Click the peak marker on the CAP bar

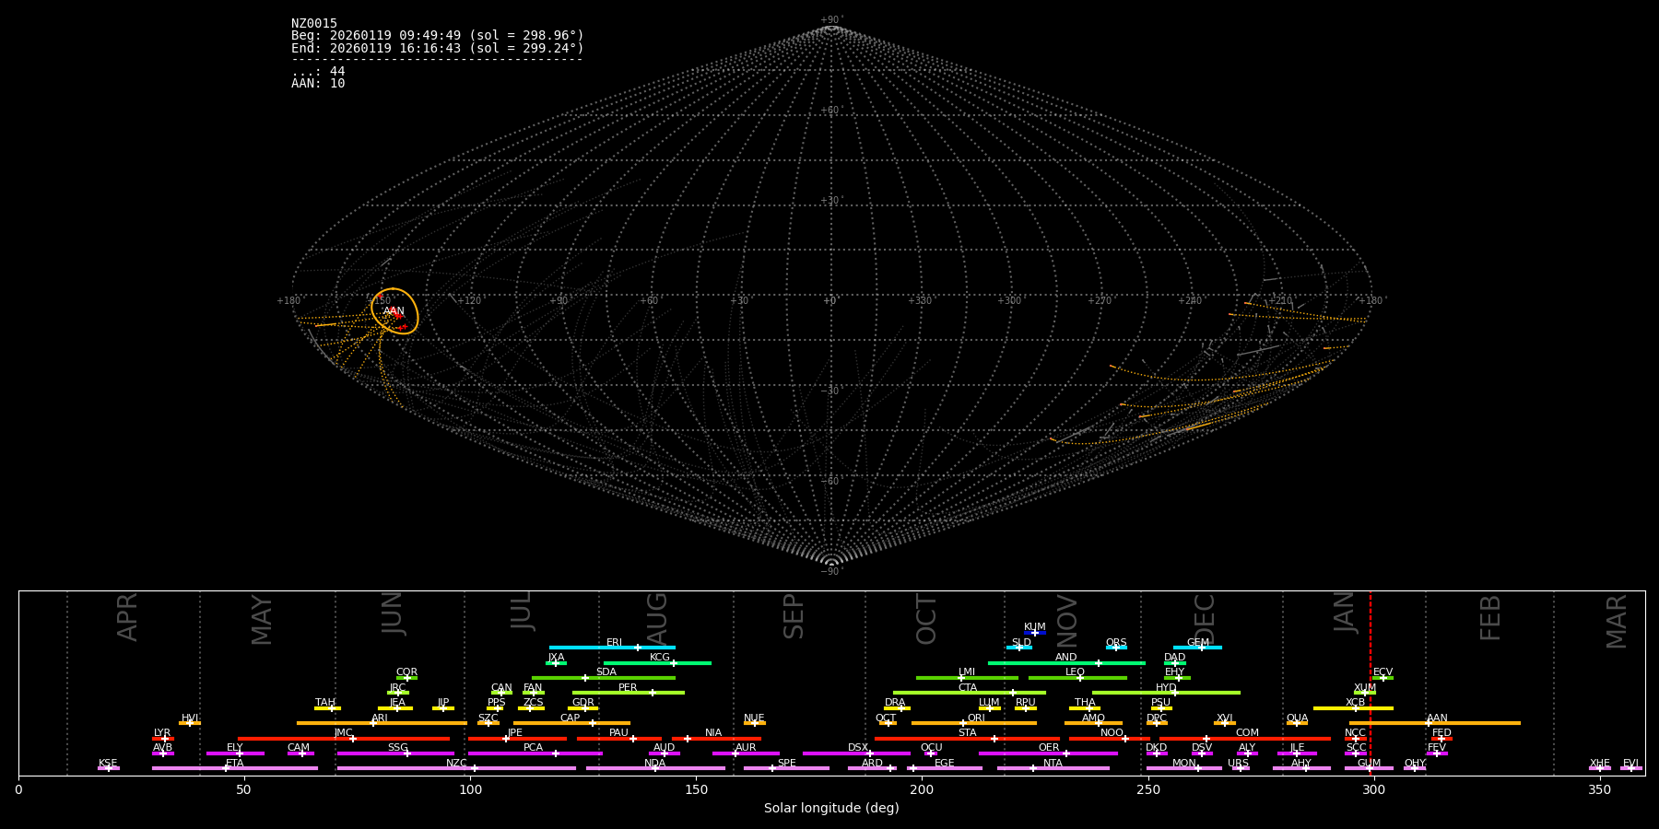pos(593,723)
